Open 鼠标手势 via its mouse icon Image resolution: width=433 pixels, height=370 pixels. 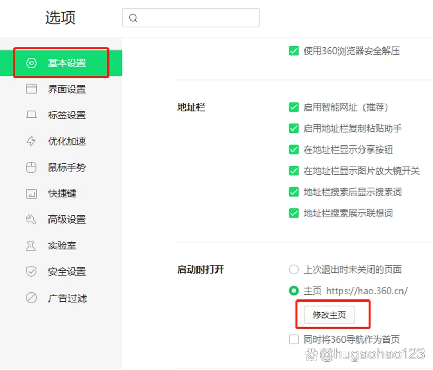click(32, 167)
